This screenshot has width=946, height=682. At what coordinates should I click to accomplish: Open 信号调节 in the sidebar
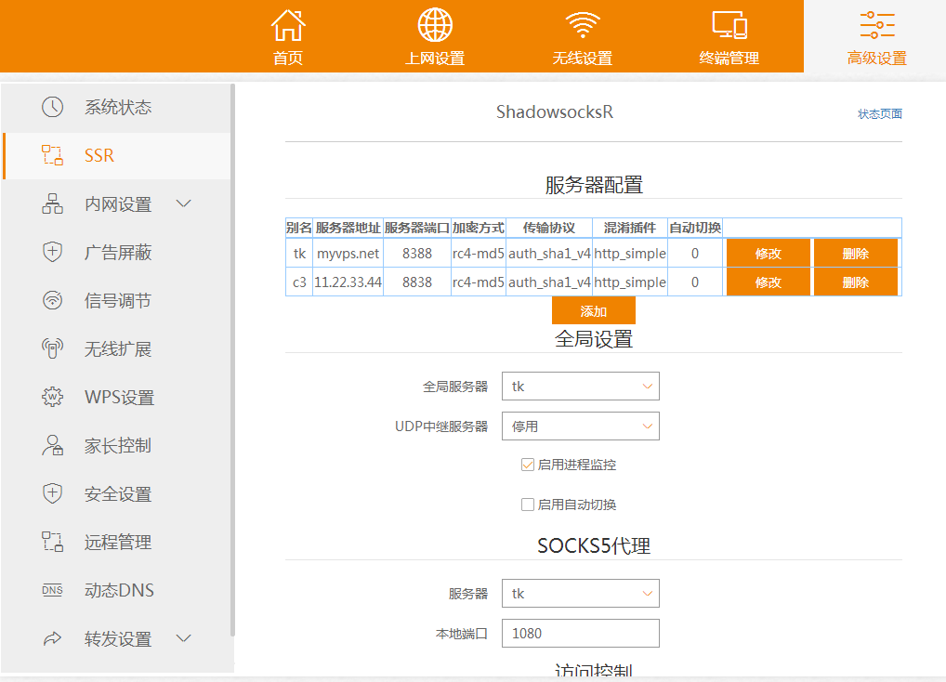coord(116,300)
